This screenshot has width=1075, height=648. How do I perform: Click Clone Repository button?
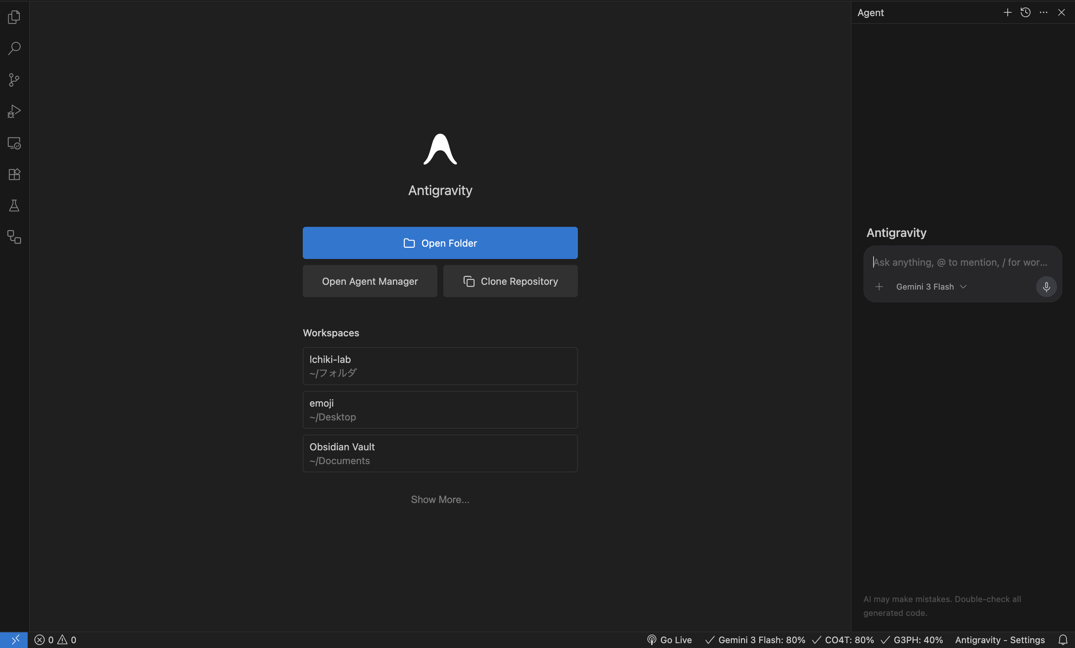pyautogui.click(x=510, y=281)
